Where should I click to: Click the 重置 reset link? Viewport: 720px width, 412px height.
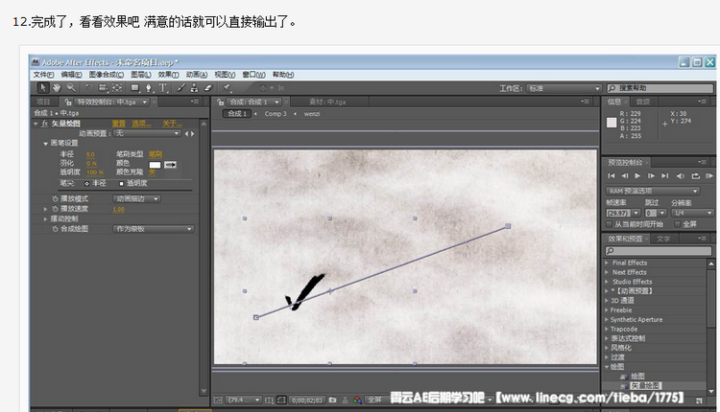click(x=119, y=124)
